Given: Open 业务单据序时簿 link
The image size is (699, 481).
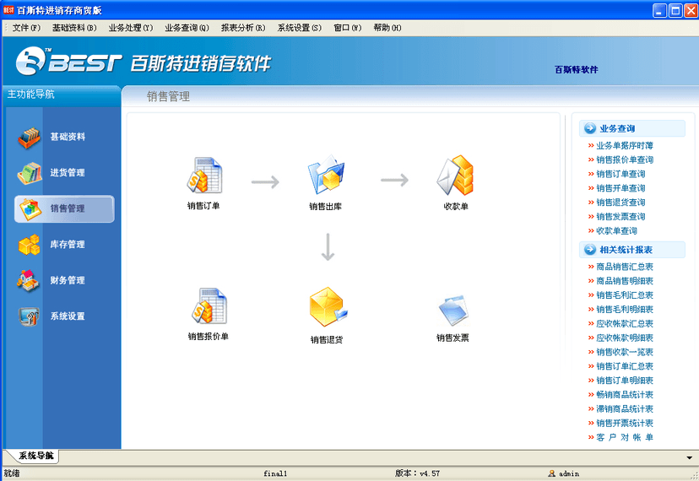Looking at the screenshot, I should pos(625,145).
